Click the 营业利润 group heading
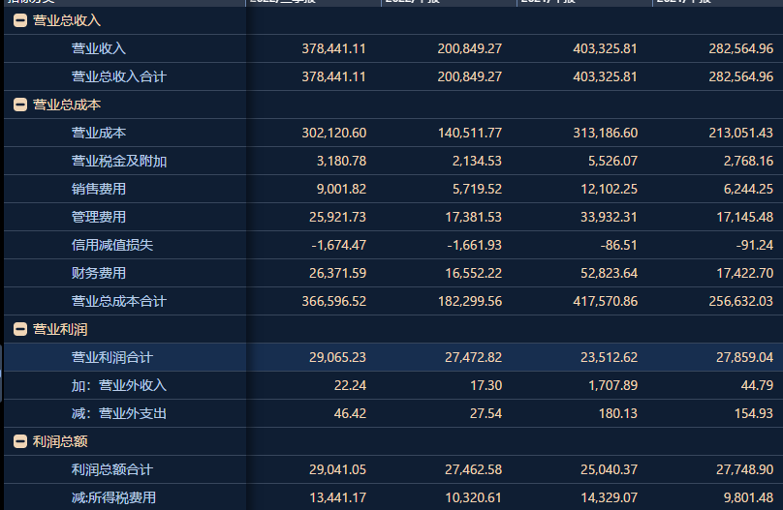Image resolution: width=783 pixels, height=510 pixels. [x=60, y=329]
